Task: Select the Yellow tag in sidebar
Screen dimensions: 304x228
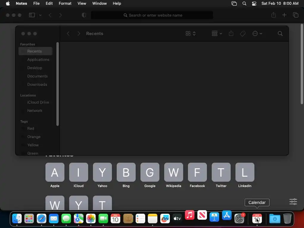Action: (x=35, y=145)
